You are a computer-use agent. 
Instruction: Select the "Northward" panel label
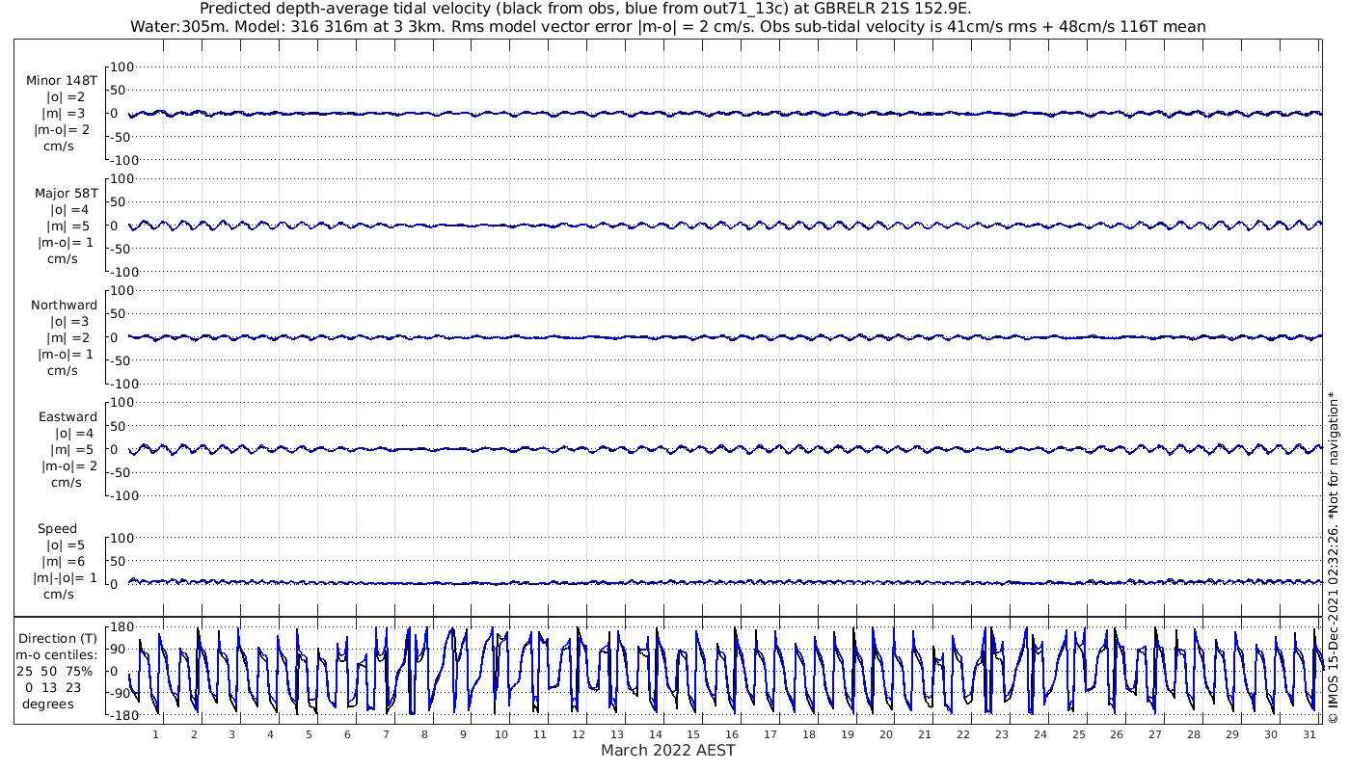65,306
